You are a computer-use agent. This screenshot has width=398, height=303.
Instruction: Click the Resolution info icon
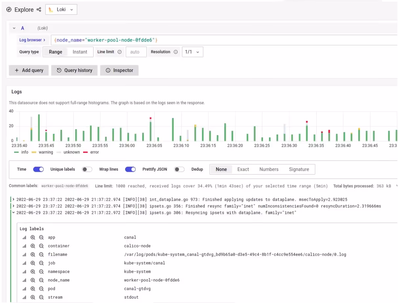176,52
